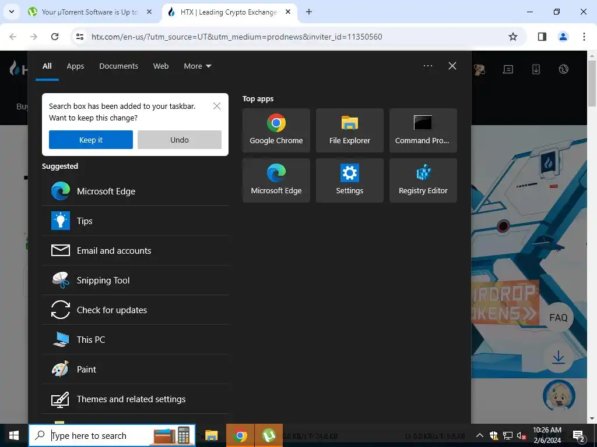The height and width of the screenshot is (447, 597).
Task: Select Microsoft Edge in Suggested list
Action: [x=135, y=191]
